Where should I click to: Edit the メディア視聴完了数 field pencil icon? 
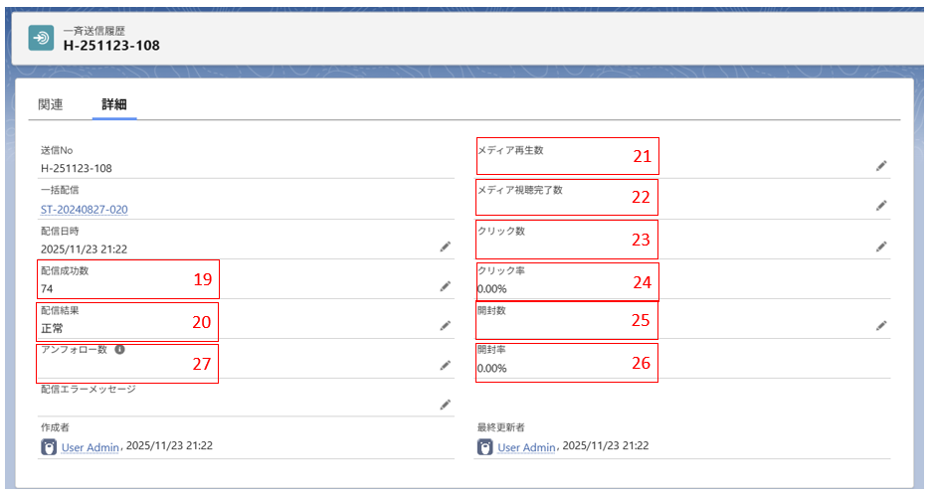pyautogui.click(x=881, y=206)
